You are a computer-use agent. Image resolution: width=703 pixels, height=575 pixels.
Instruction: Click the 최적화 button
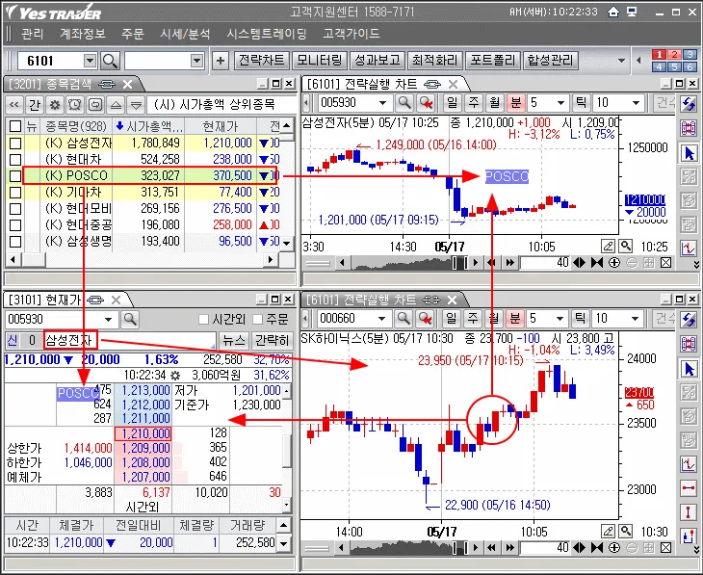point(435,60)
